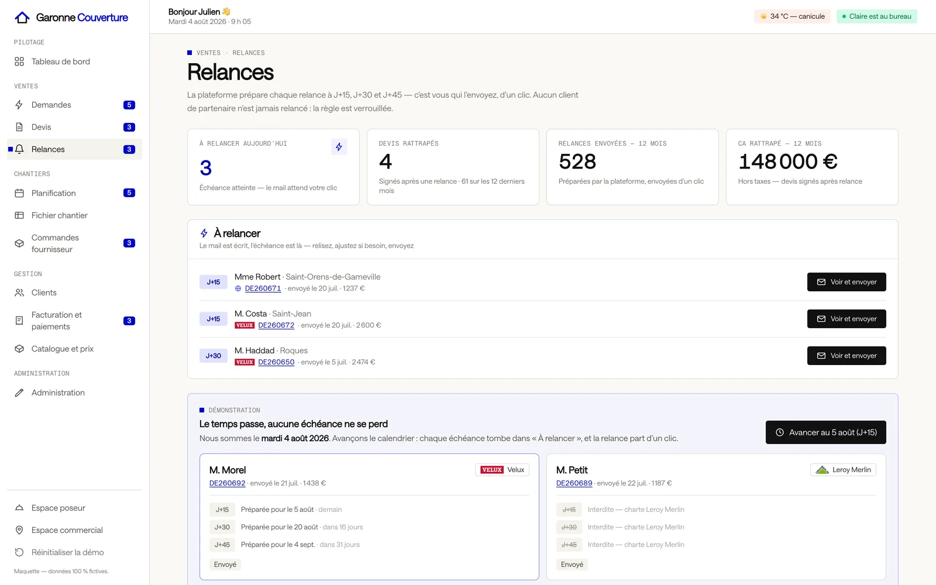The image size is (936, 585).
Task: Open quote link DE260692 for M. Morel
Action: pyautogui.click(x=228, y=483)
